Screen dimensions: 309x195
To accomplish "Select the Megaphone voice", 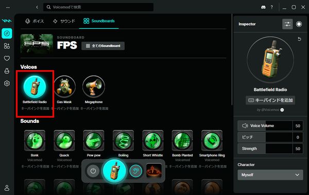I will (94, 87).
